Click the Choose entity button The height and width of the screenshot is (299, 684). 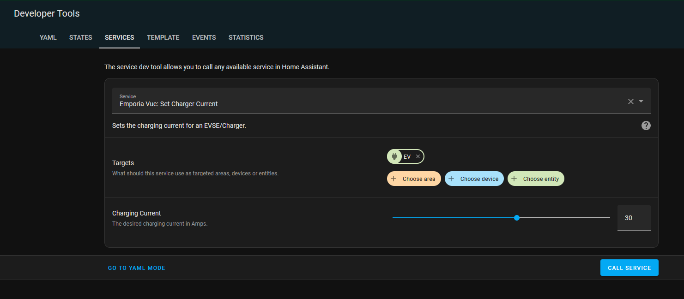click(x=536, y=179)
